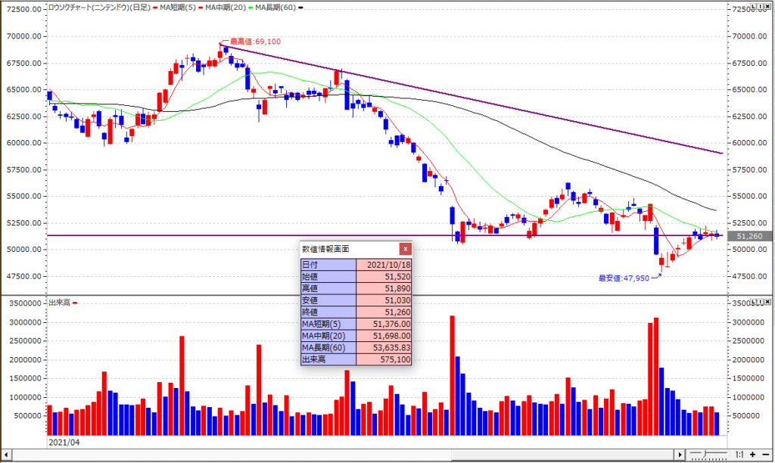Click the descending purple trendline on the chart
The image size is (775, 463).
(471, 99)
